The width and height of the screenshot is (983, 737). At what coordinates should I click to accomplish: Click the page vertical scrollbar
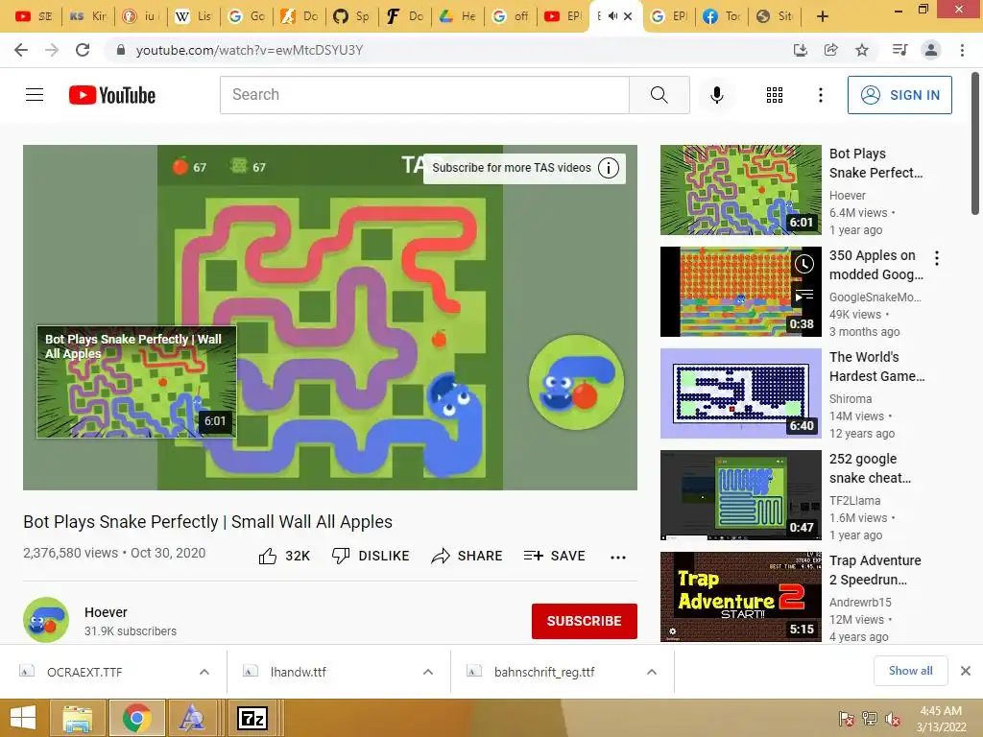coord(975,144)
